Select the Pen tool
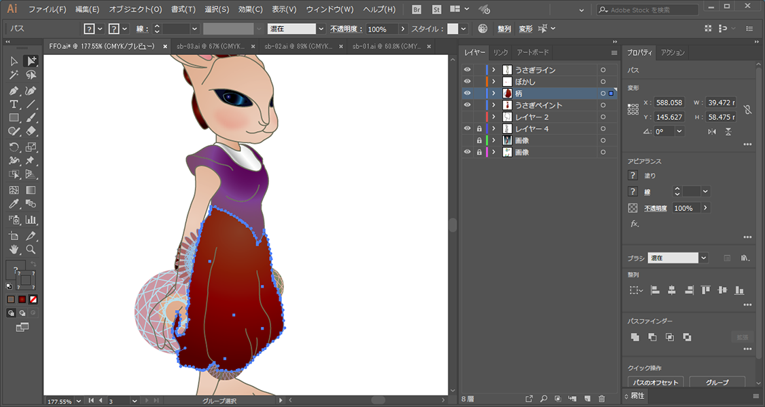765x407 pixels. point(14,91)
